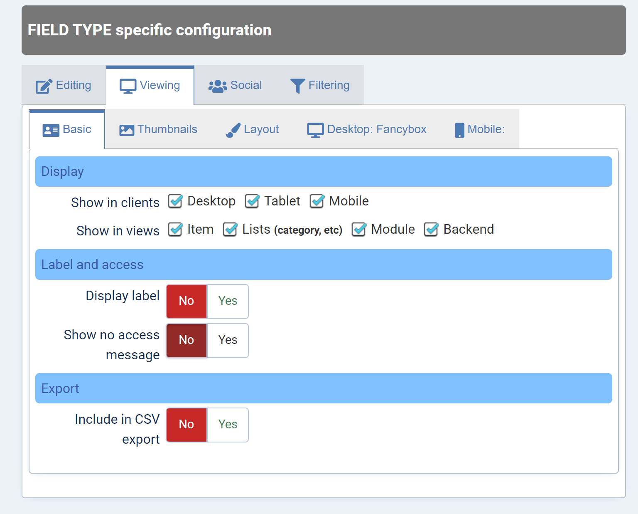638x514 pixels.
Task: Click the Label and access section header
Action: click(x=324, y=264)
